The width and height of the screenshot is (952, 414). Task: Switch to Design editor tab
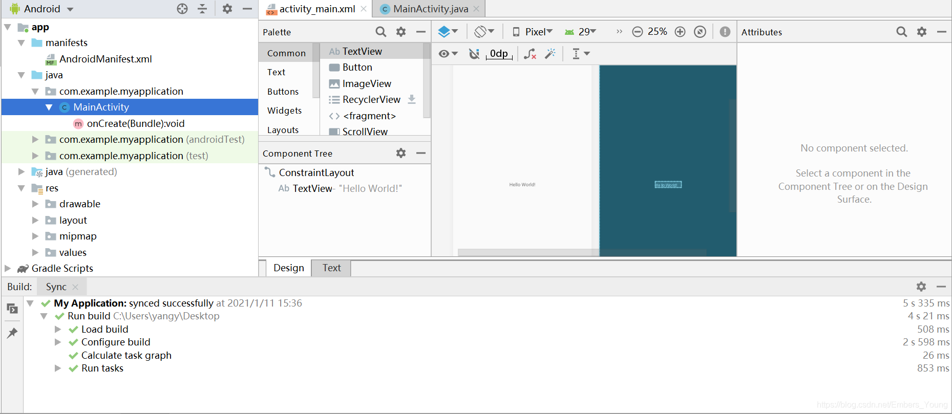point(289,268)
